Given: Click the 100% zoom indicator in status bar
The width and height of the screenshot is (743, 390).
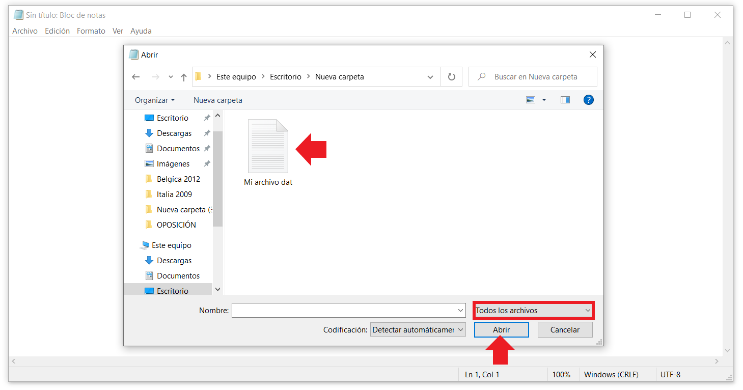Looking at the screenshot, I should coord(563,374).
